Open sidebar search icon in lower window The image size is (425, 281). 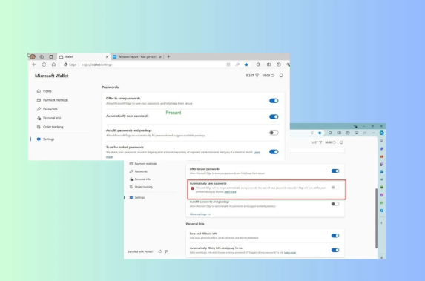382,141
